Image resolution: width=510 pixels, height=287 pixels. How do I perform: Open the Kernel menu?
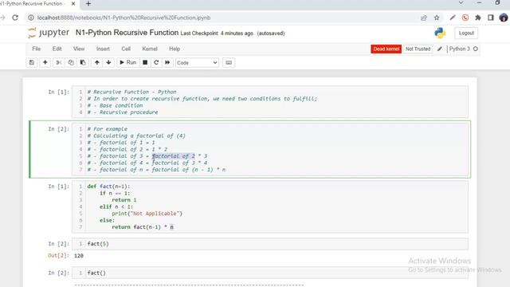(150, 49)
